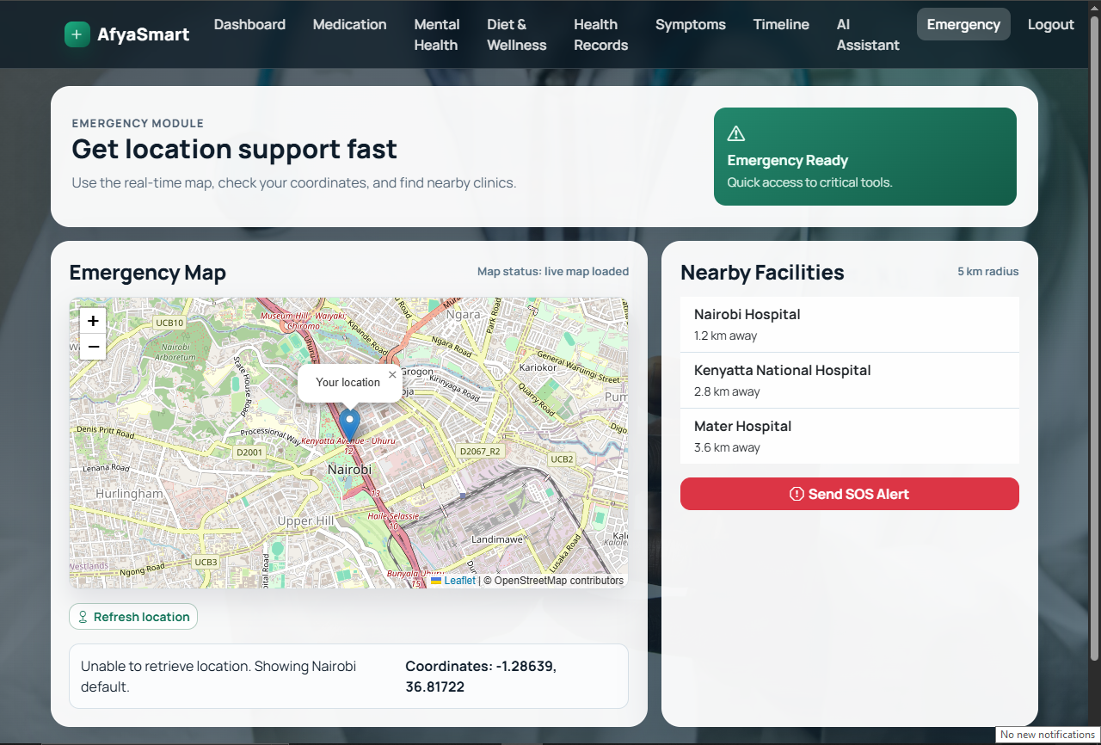Screen dimensions: 1101x745
Task: Click the AfyaSmart green plus logo icon
Action: 77,34
